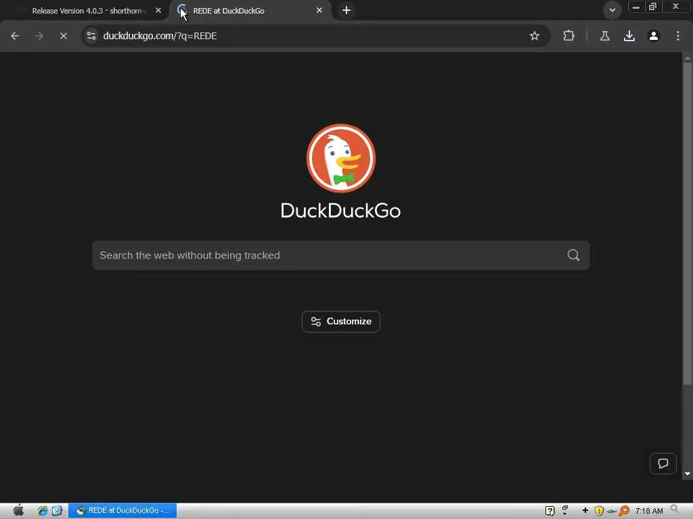This screenshot has width=693, height=519.
Task: Open the Downloads icon
Action: pyautogui.click(x=629, y=36)
